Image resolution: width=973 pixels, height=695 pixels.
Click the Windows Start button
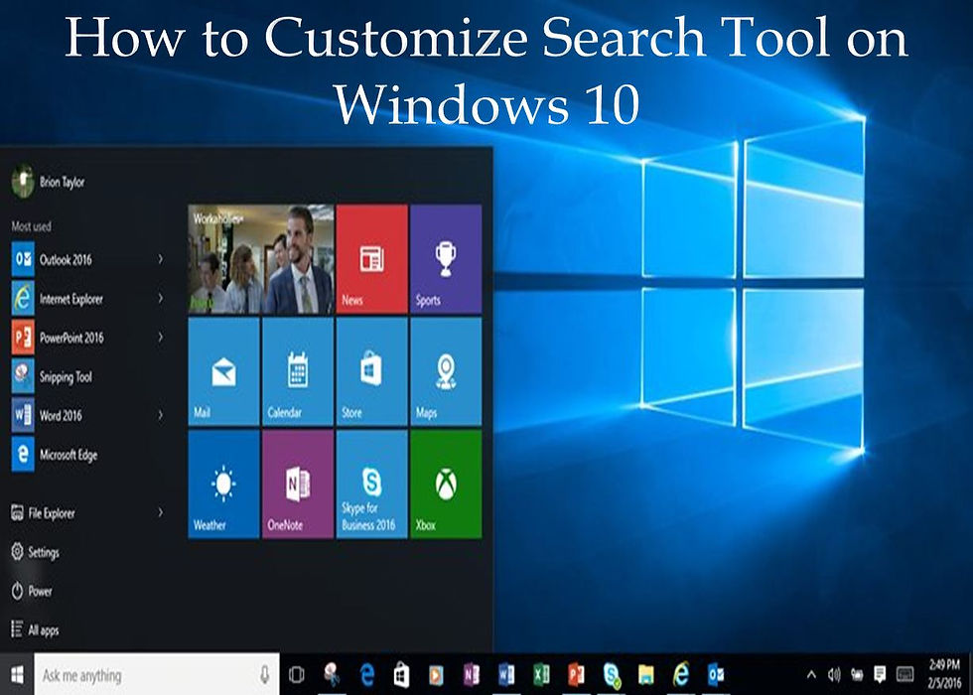point(17,674)
